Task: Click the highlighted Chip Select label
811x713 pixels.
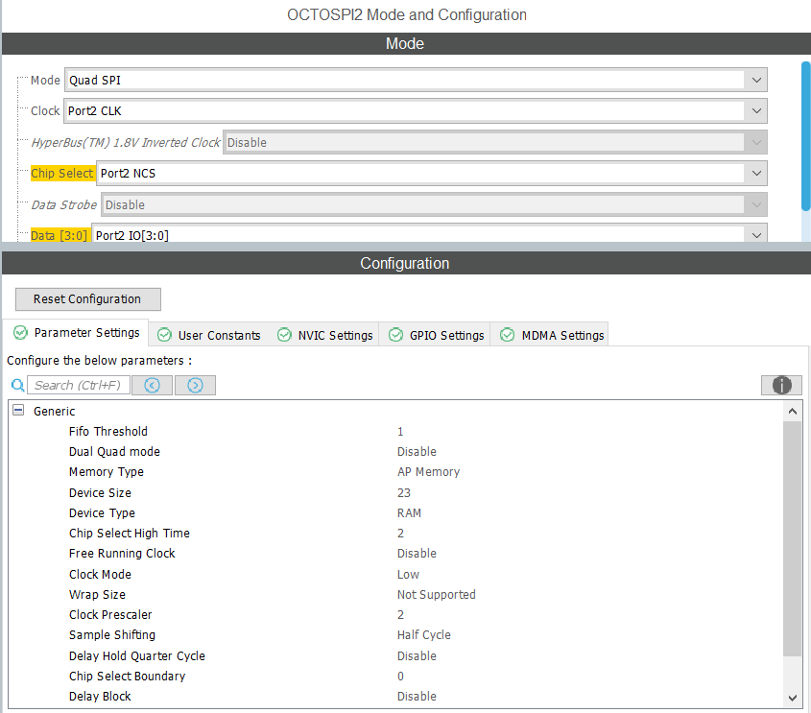Action: coord(62,173)
